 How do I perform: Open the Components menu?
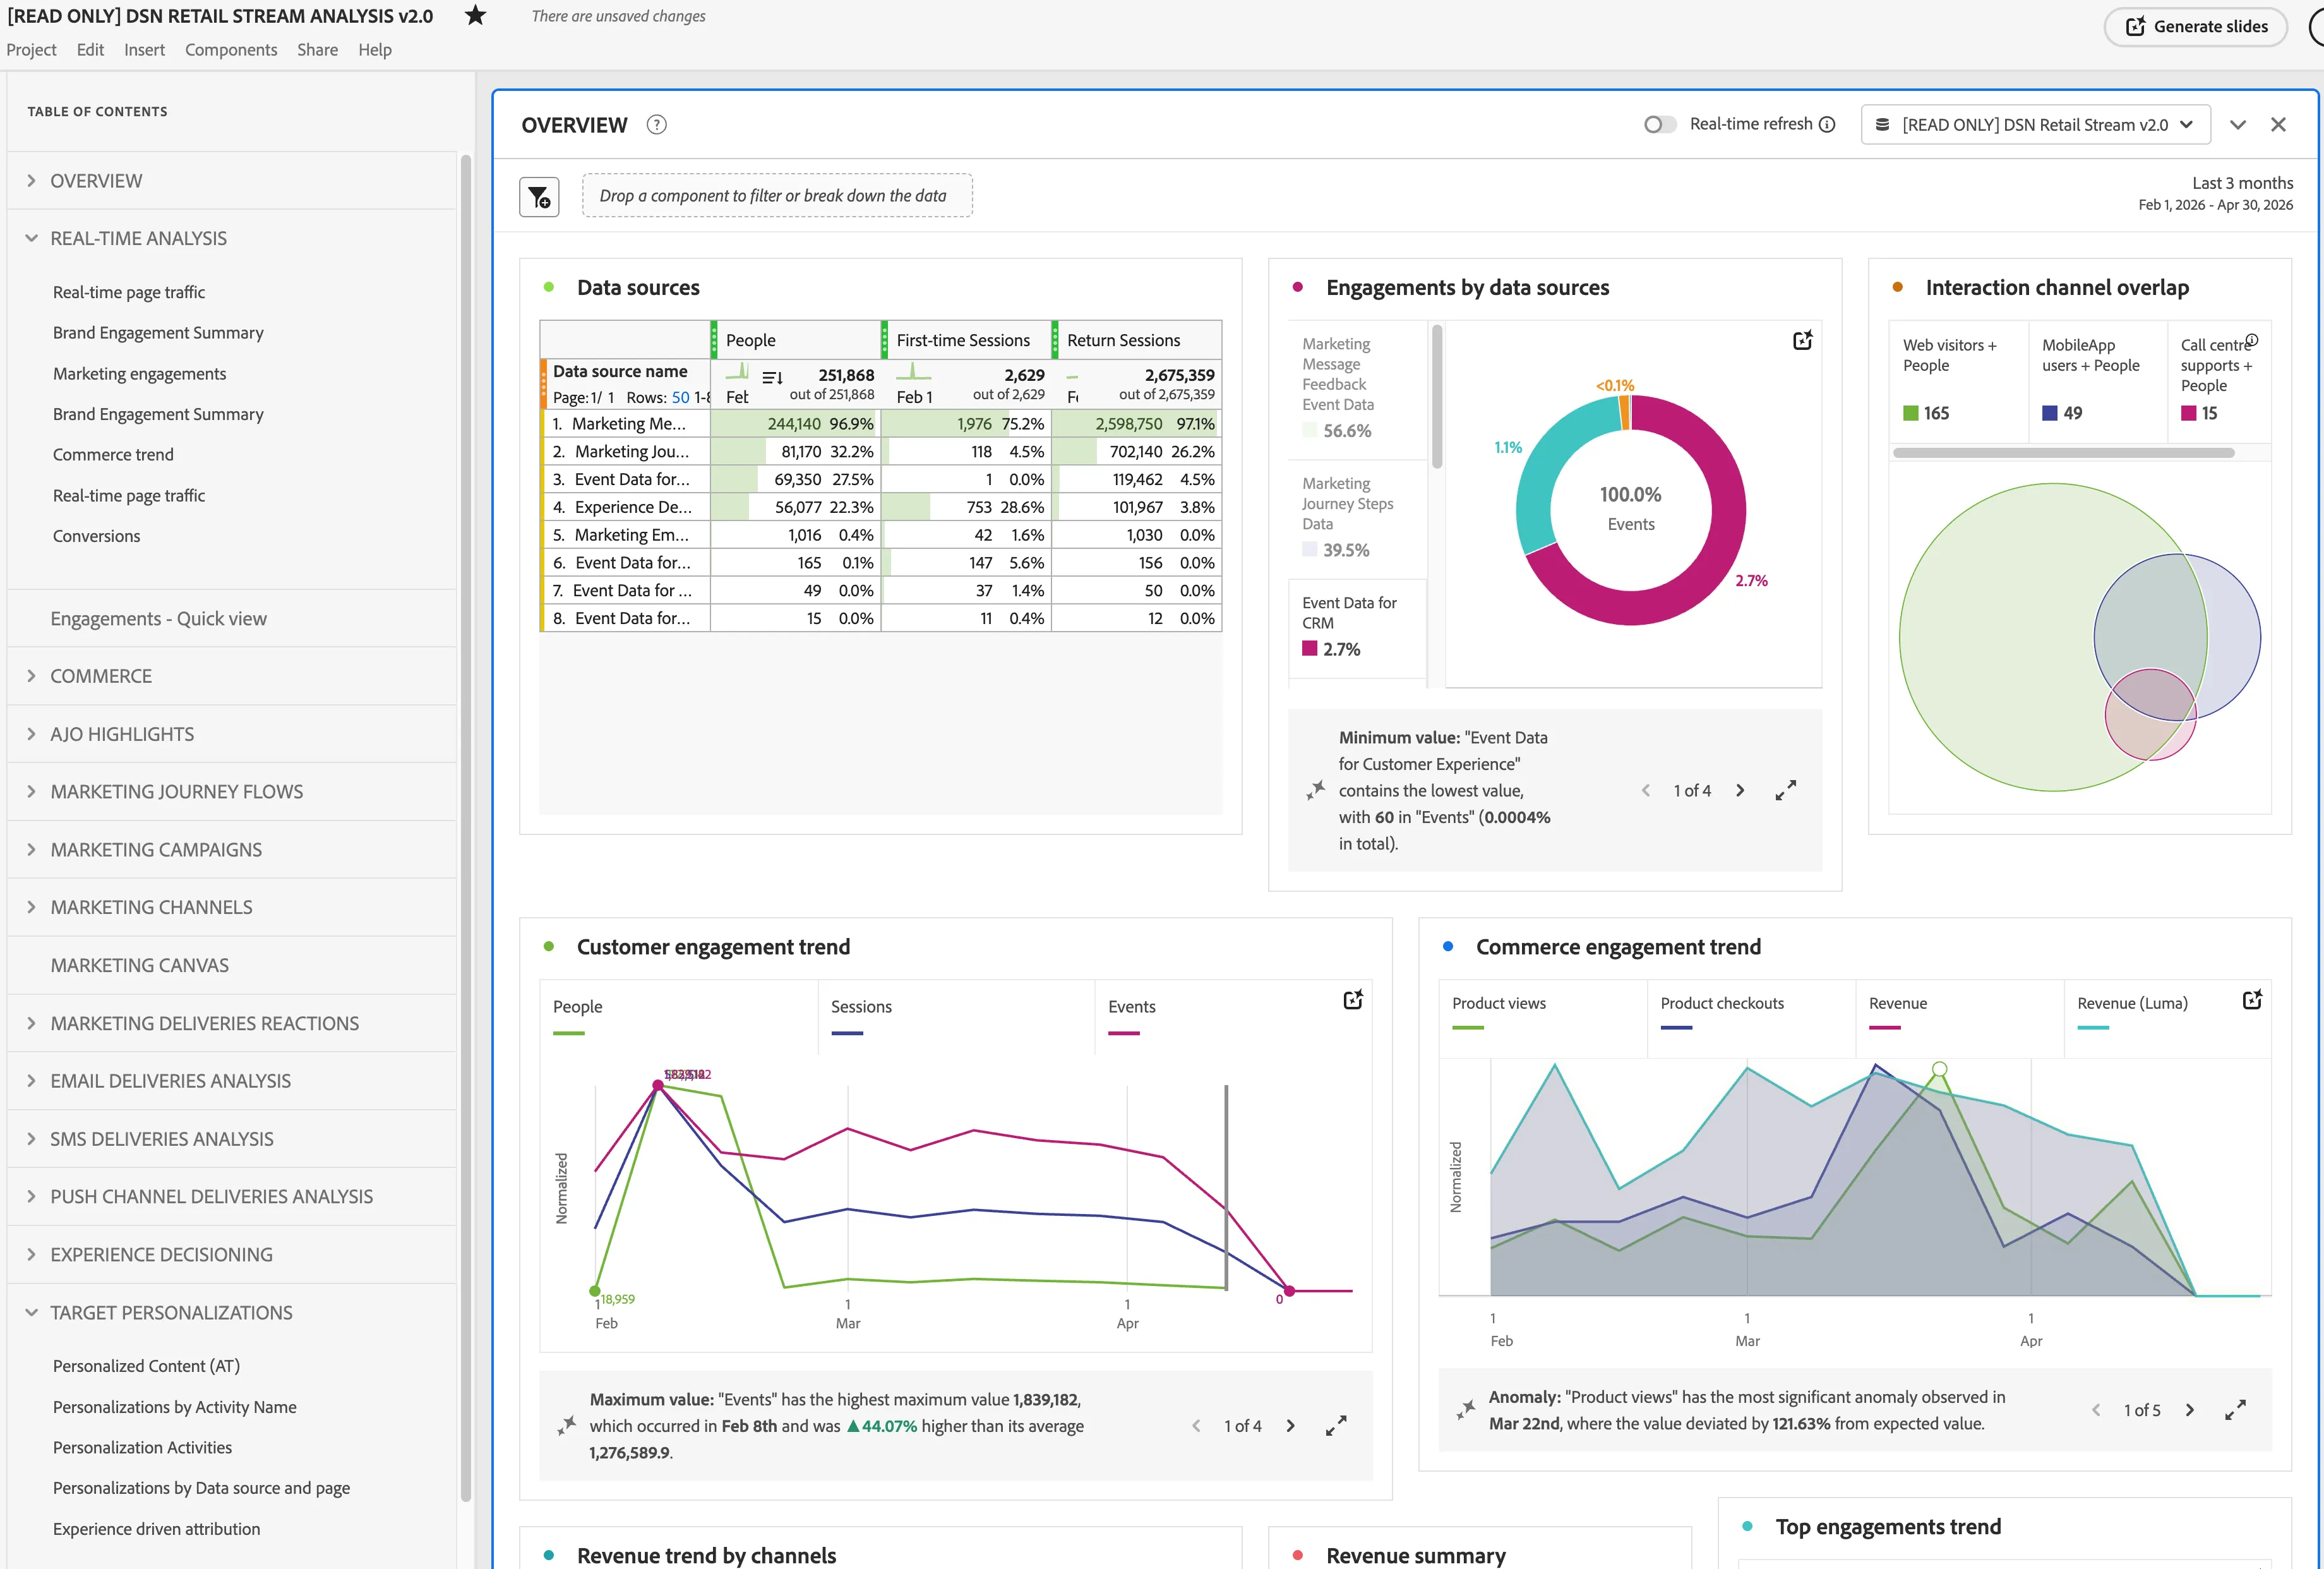click(x=231, y=50)
